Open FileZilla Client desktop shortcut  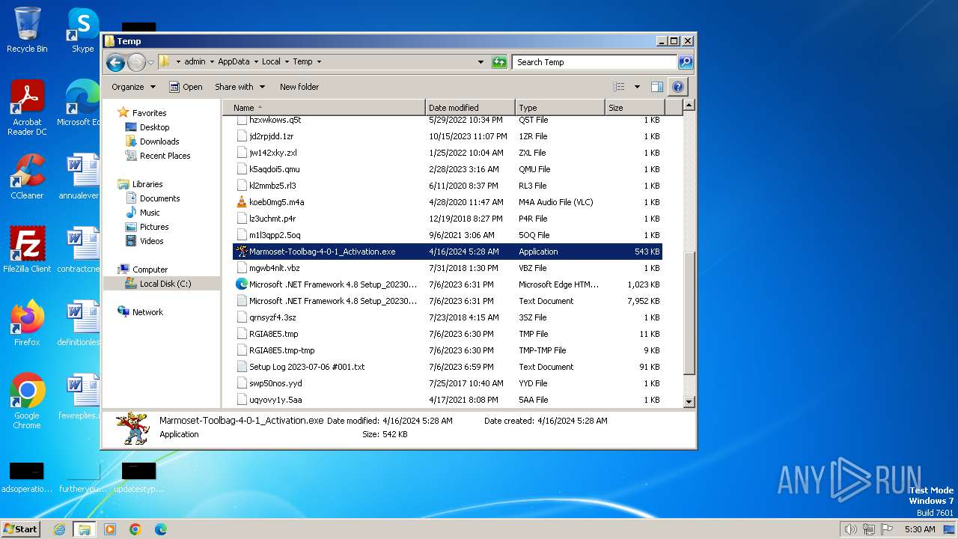(27, 249)
